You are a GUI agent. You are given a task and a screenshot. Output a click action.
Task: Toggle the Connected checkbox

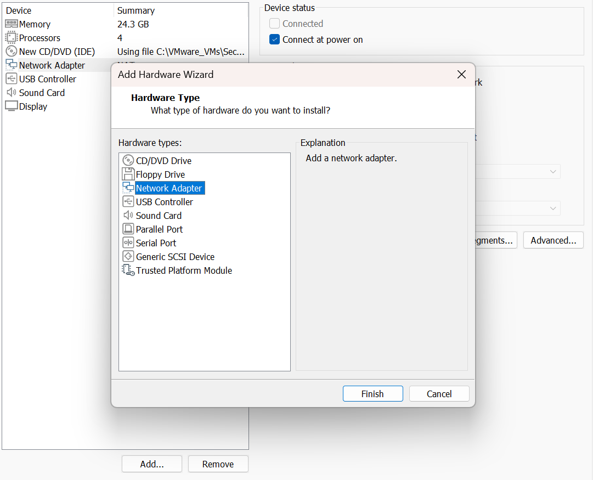coord(275,24)
